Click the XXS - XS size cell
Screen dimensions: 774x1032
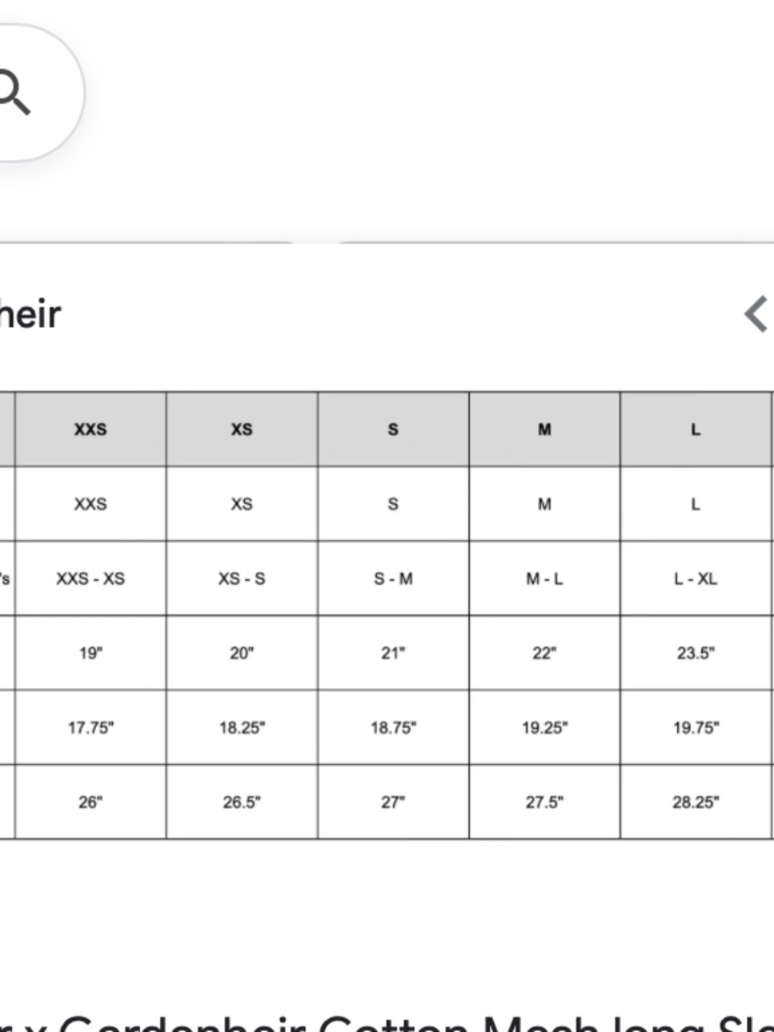coord(91,578)
